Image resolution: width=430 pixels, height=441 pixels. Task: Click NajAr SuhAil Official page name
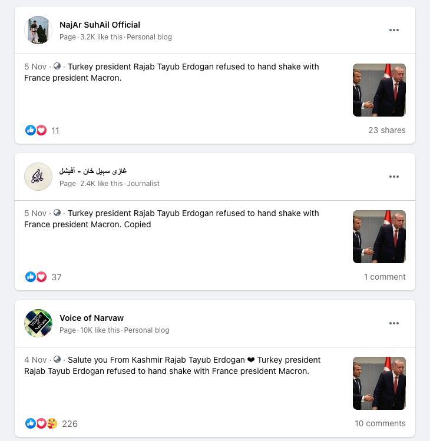(x=100, y=25)
